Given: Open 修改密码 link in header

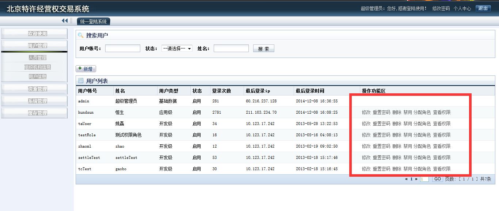Looking at the screenshot, I should click(441, 8).
